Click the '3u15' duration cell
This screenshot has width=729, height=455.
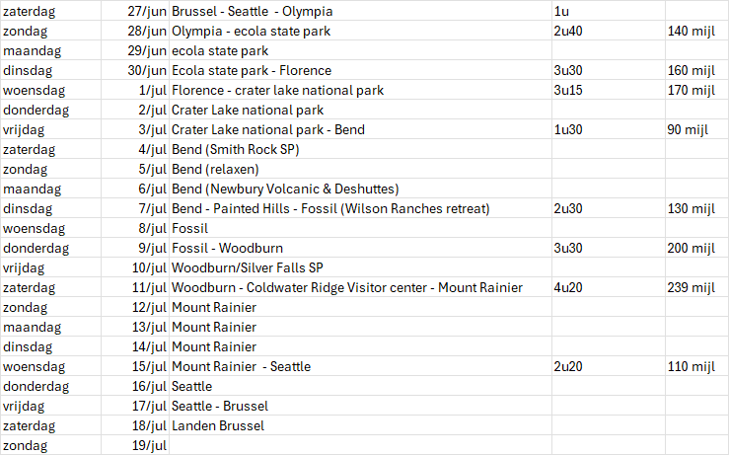coord(568,91)
